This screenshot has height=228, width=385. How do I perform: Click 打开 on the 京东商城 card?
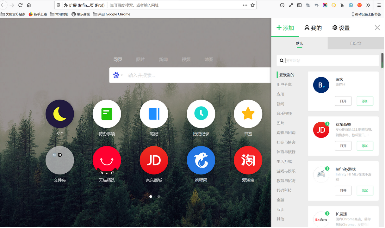pos(343,146)
